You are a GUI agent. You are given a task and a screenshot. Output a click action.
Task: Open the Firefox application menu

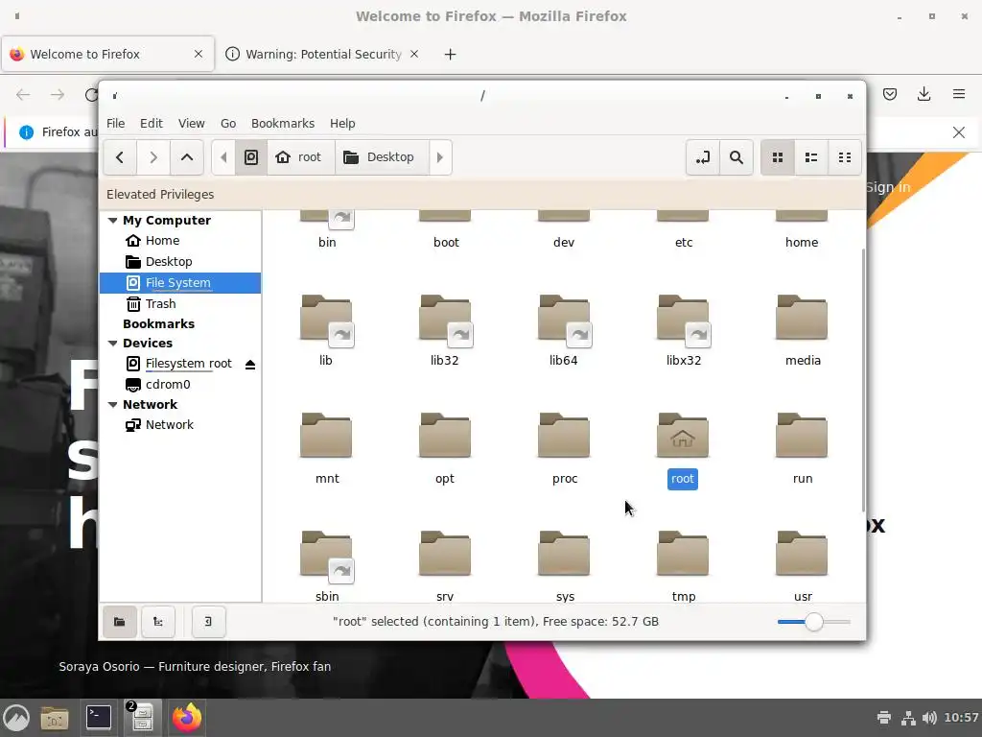(958, 94)
